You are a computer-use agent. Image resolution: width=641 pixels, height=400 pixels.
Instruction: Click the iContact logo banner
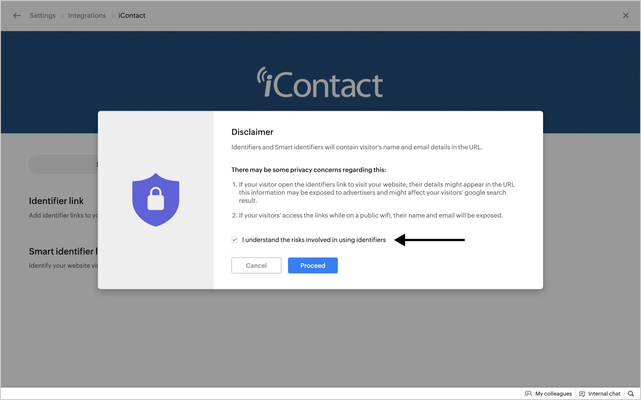coord(320,83)
